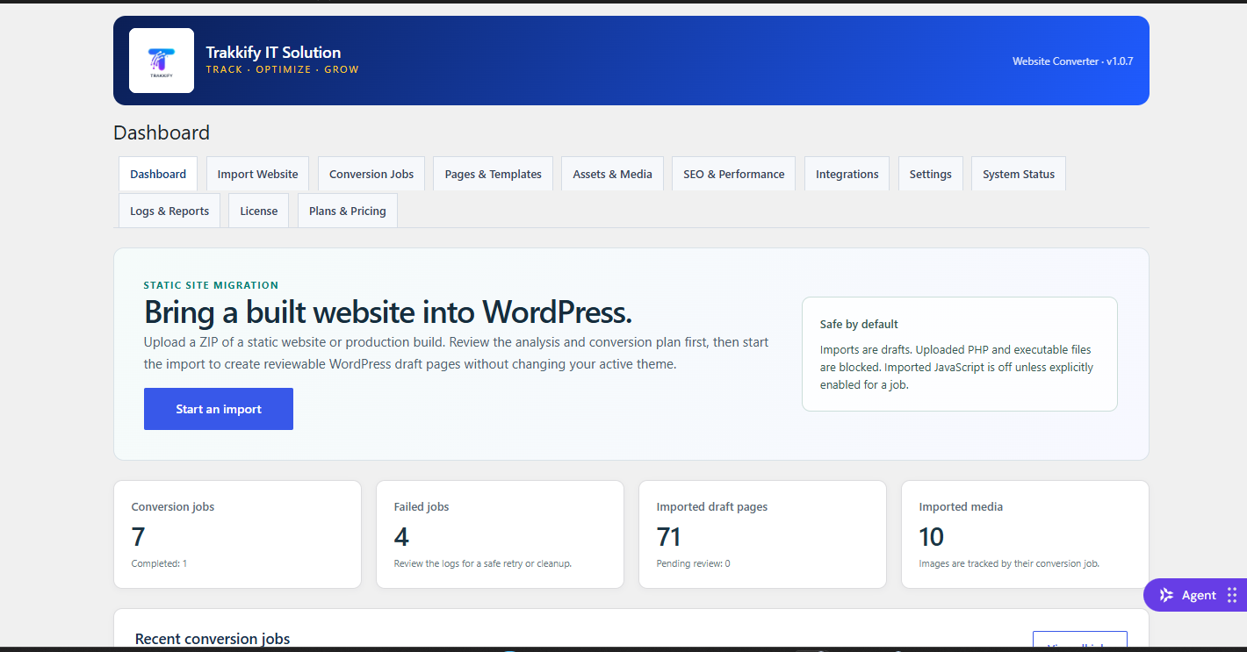Select the Assets & Media tab
Image resolution: width=1247 pixels, height=652 pixels.
click(x=613, y=174)
